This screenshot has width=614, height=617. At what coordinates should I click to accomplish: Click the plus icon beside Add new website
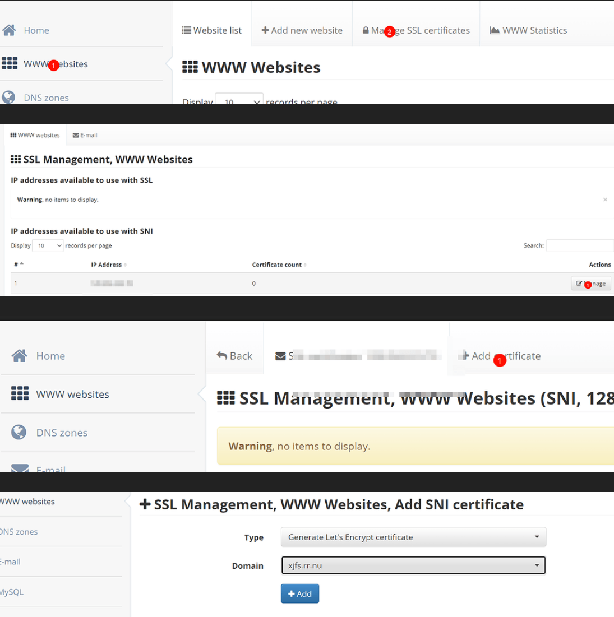click(x=265, y=30)
